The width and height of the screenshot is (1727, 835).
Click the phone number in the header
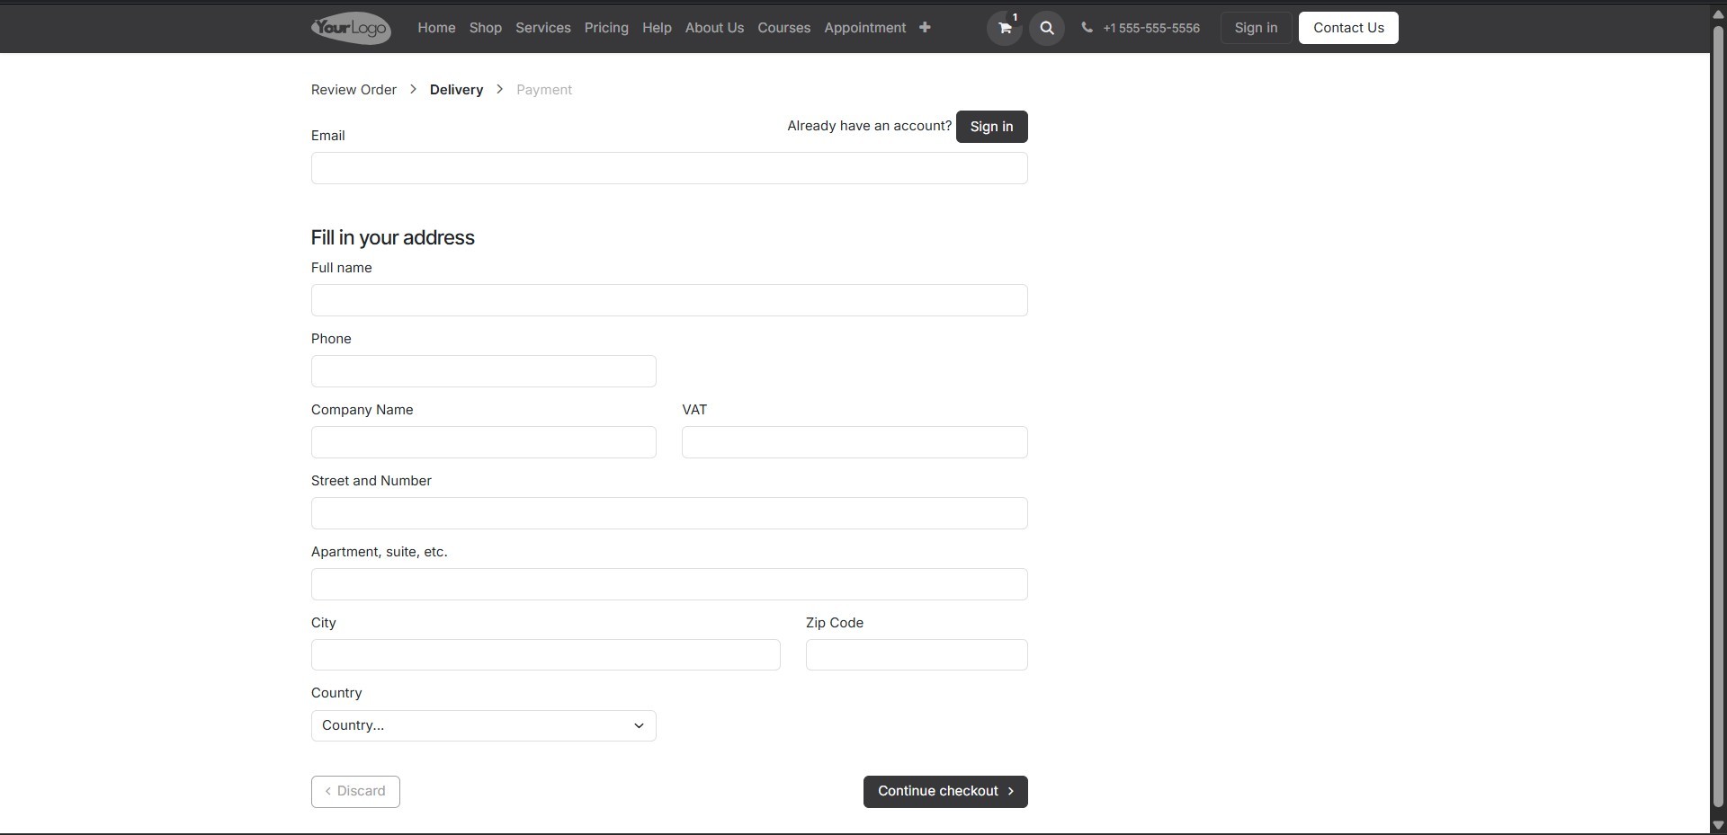1150,28
